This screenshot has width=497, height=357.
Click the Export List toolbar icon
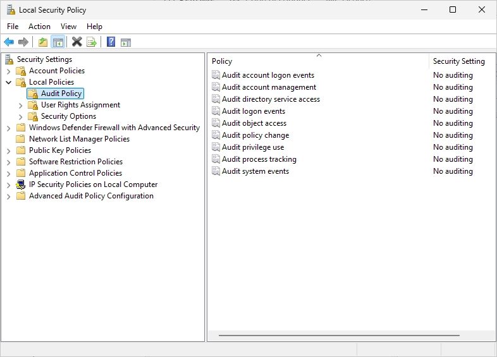pos(92,42)
